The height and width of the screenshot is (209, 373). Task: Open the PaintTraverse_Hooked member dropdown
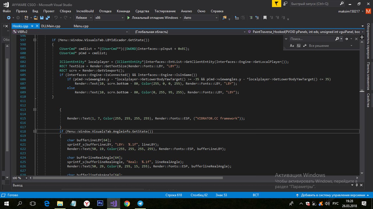coord(306,32)
